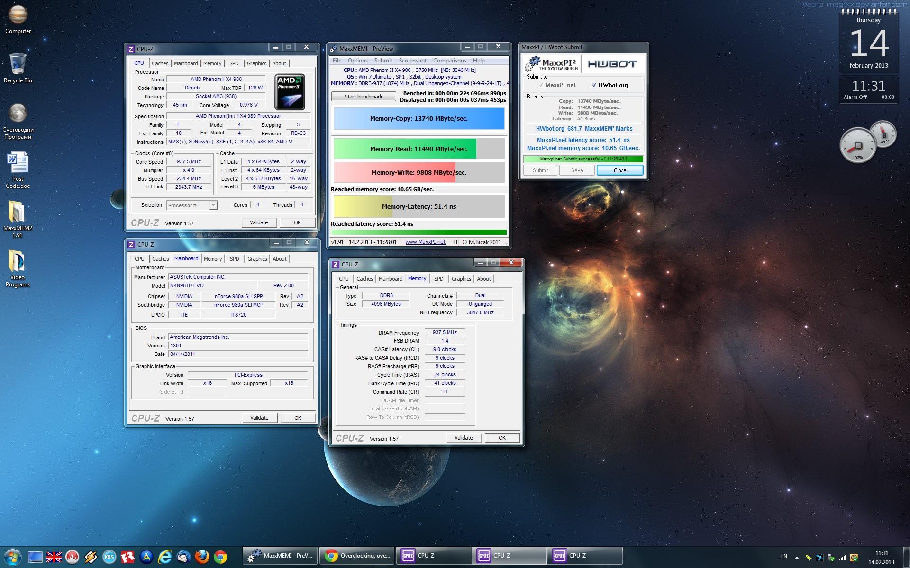Screen dimensions: 910x568
Task: Open Graphics tab in Mainboard CPU-Z window
Action: point(257,259)
